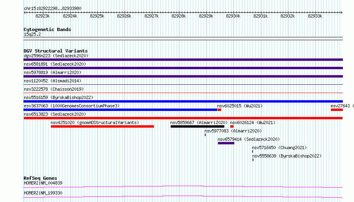Image resolution: width=354 pixels, height=202 pixels.
Task: Click the nsv5716450 (Chuang2021) label
Action: (279, 148)
